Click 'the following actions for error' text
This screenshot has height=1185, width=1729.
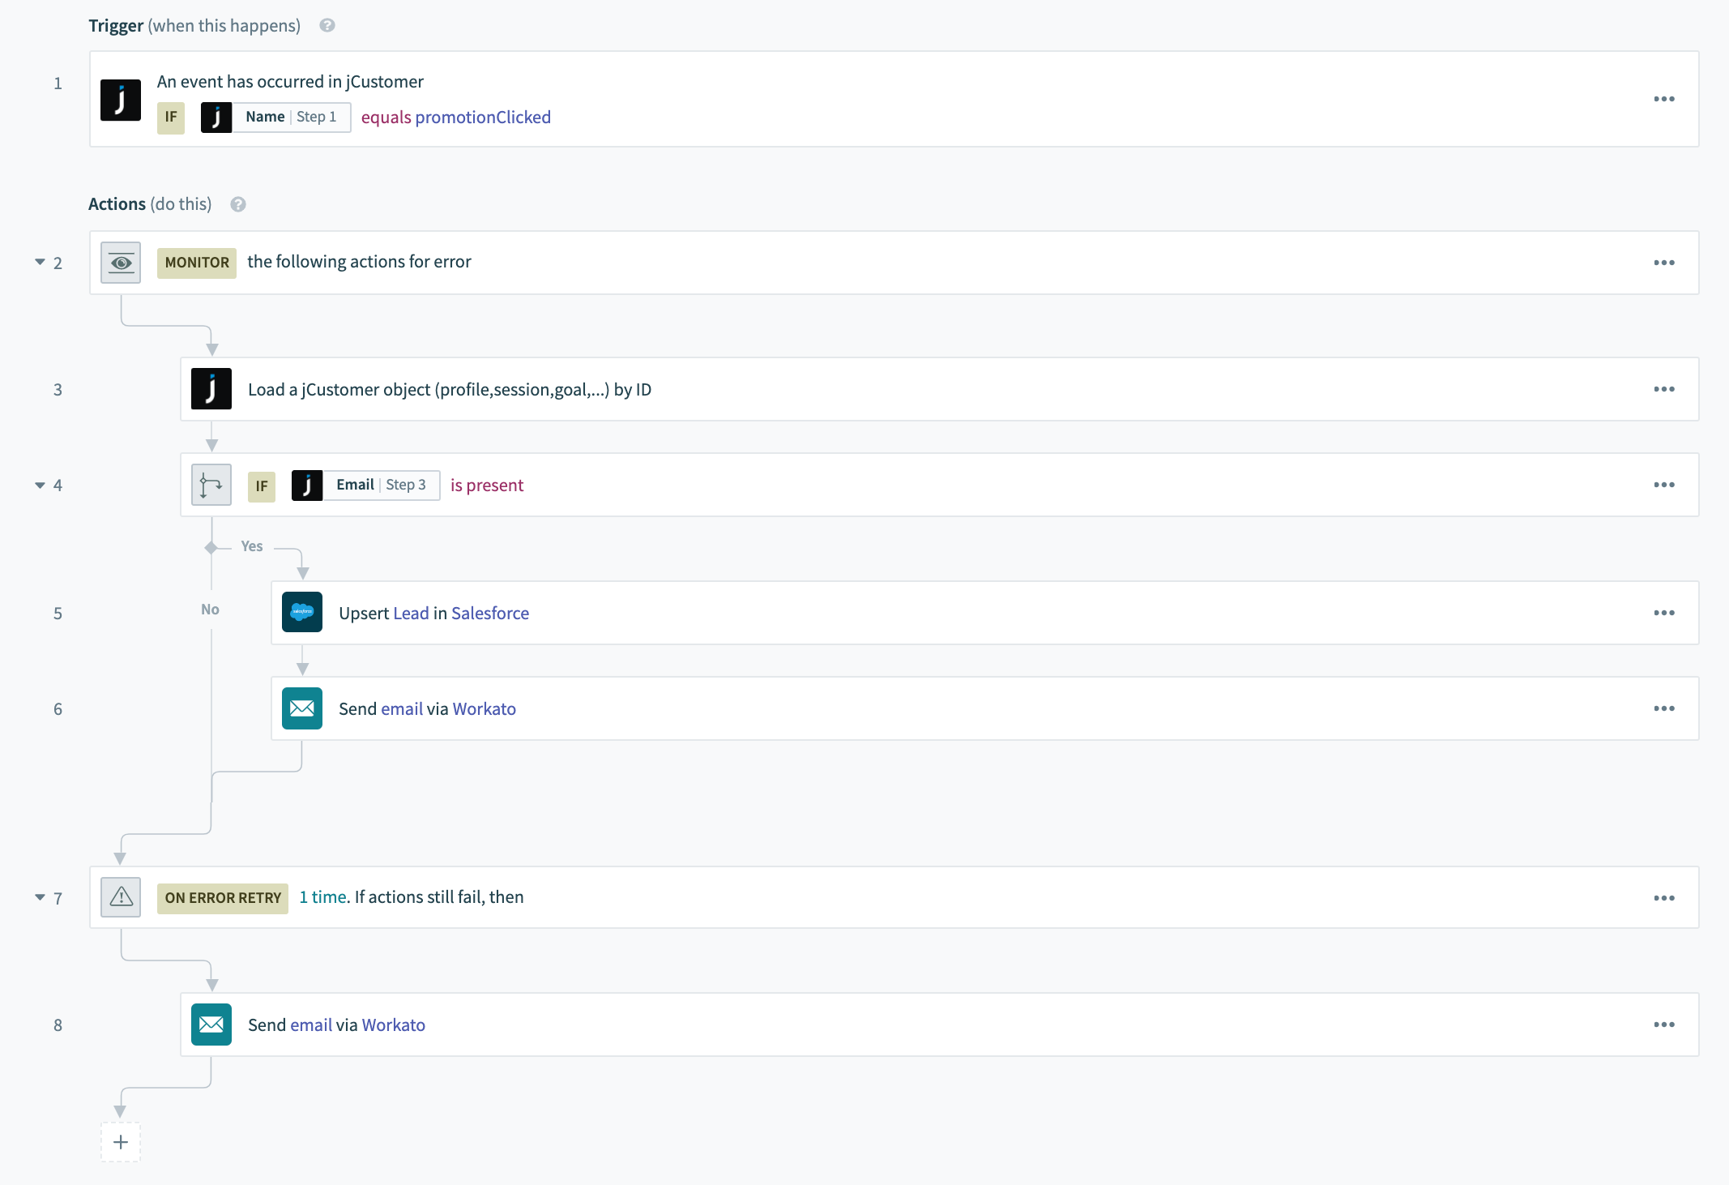coord(359,262)
